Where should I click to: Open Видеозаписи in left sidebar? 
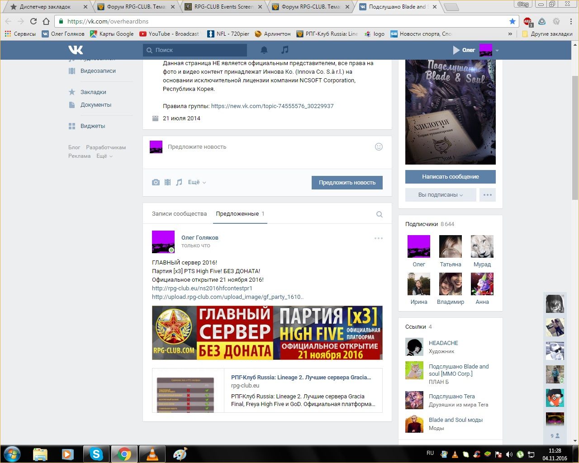click(98, 71)
